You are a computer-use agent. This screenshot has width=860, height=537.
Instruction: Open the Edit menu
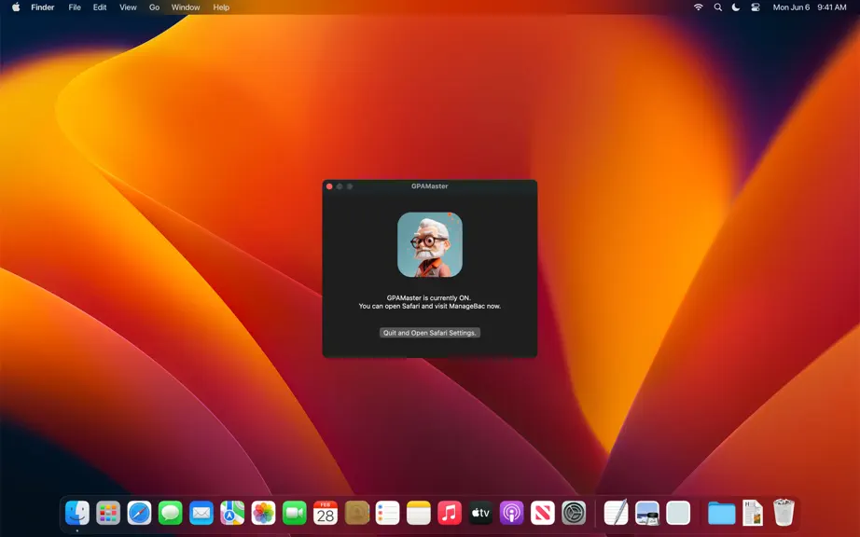click(99, 7)
